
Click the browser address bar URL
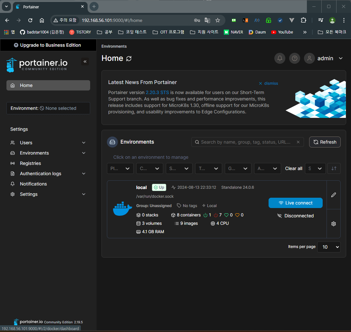[x=112, y=20]
